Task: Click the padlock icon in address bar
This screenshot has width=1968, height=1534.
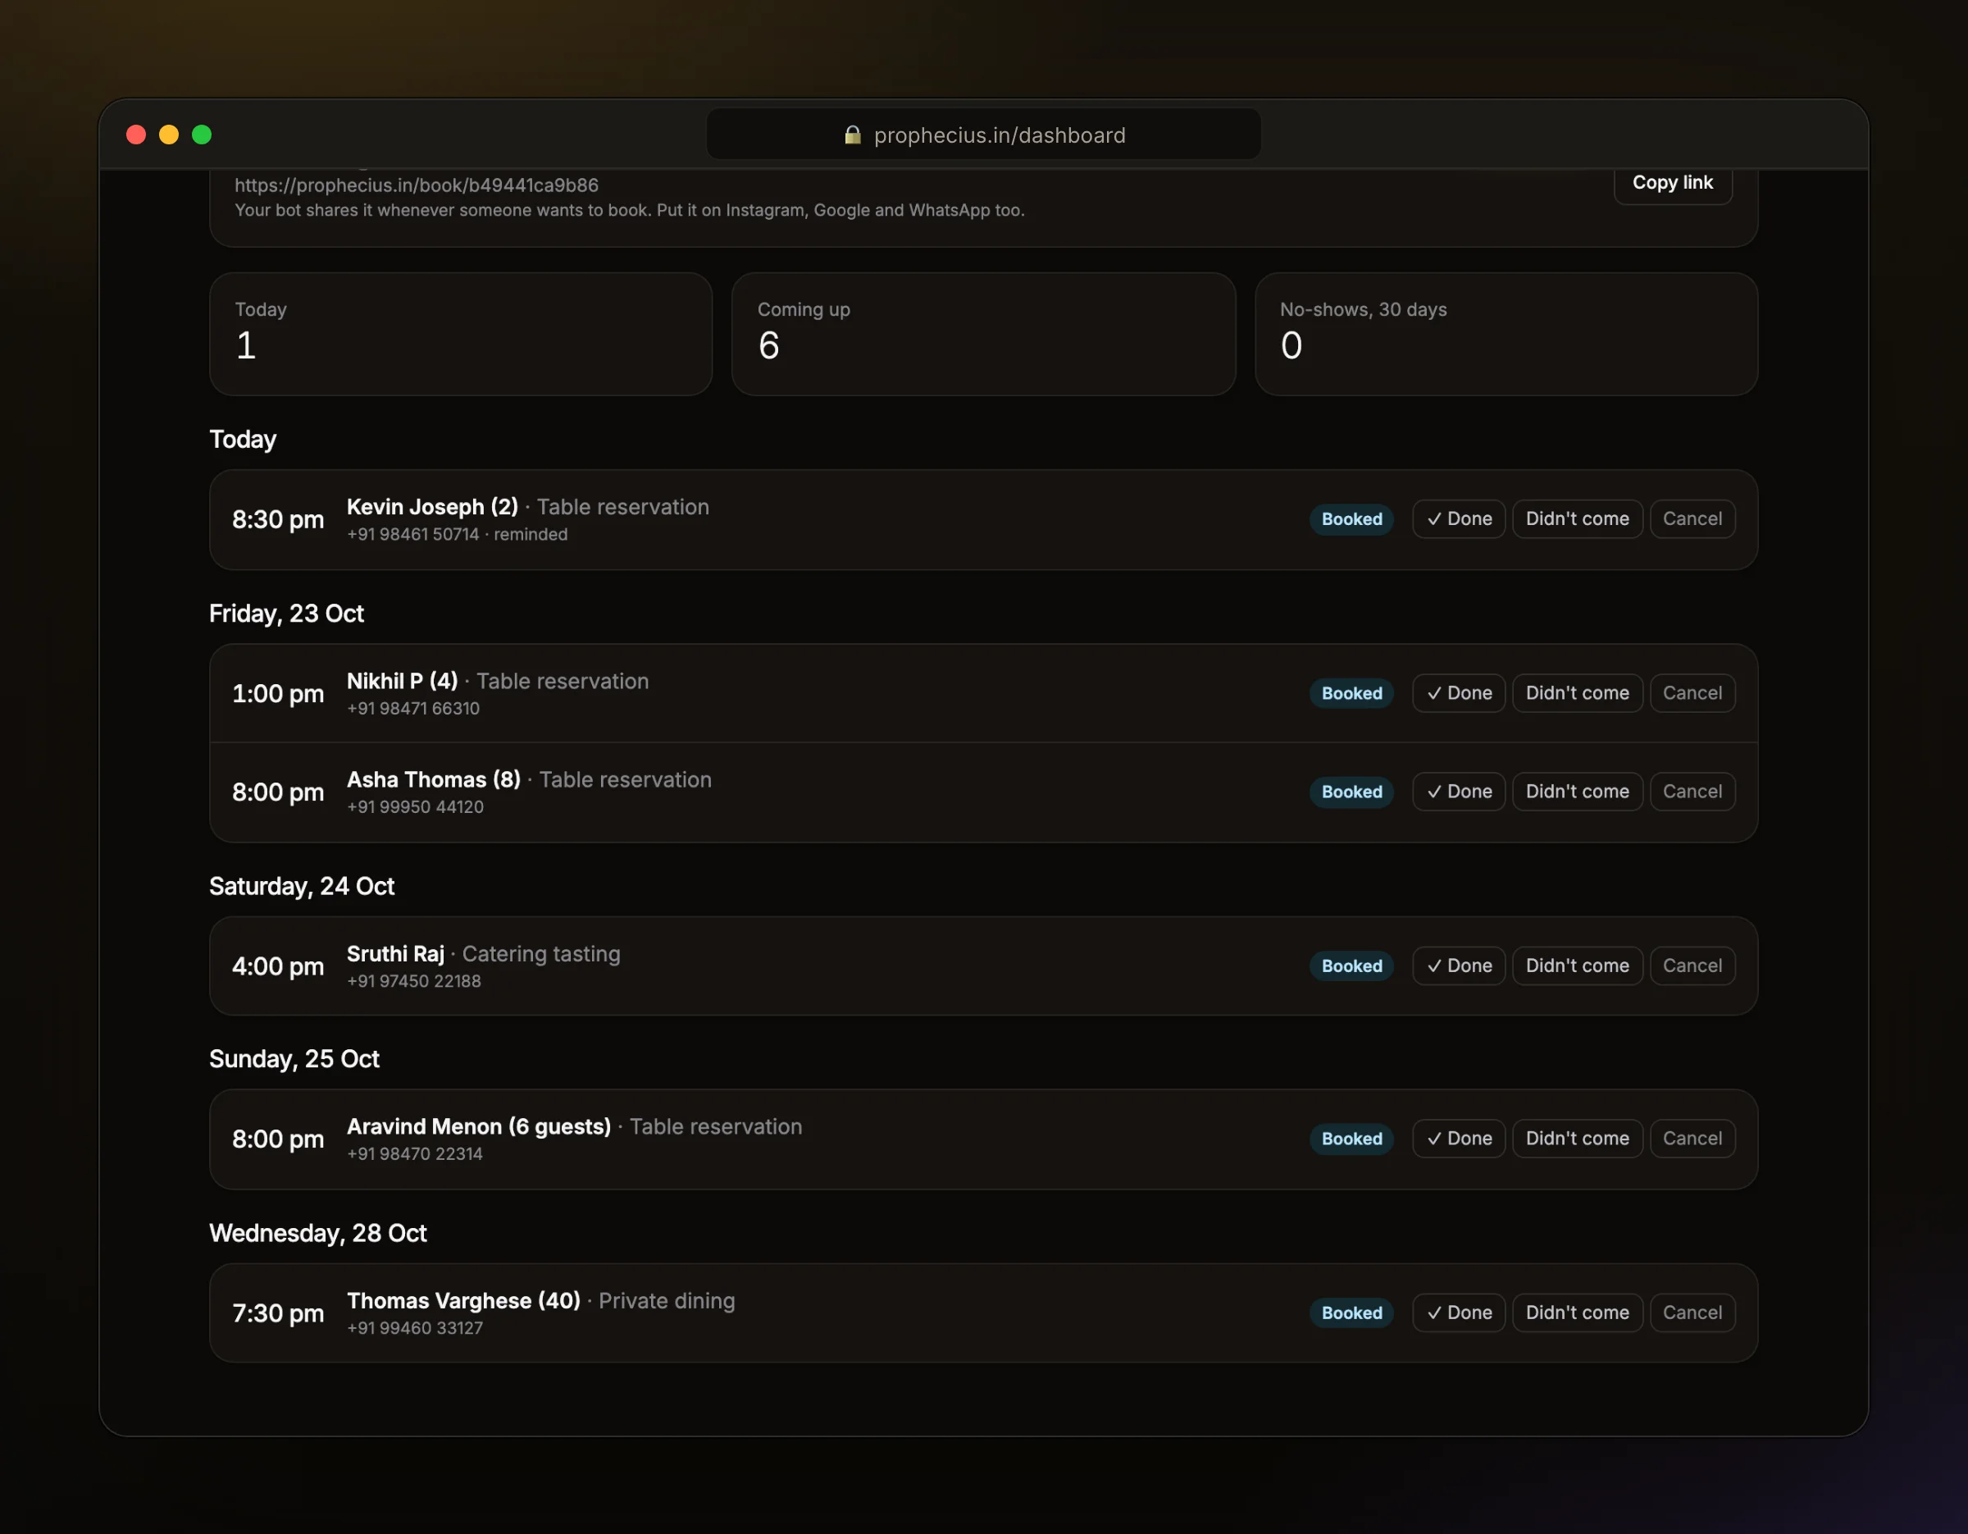Action: (x=851, y=135)
